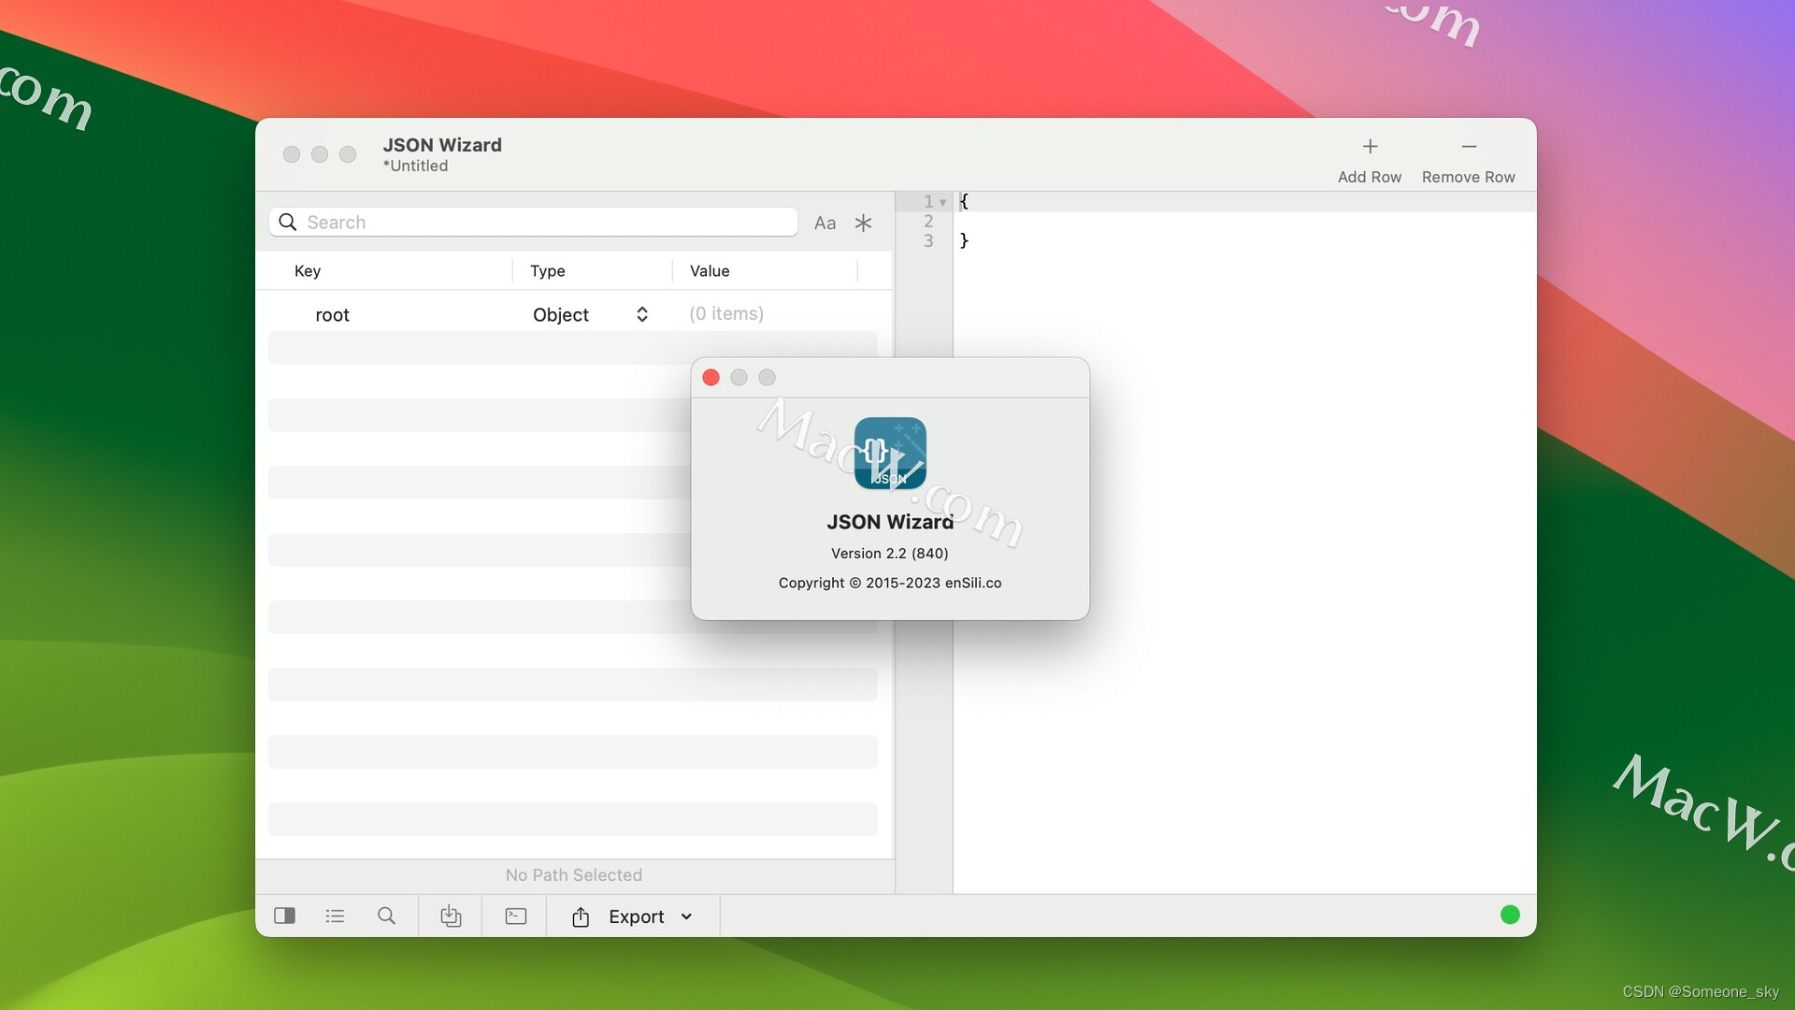The image size is (1795, 1010).
Task: Select the Key column header
Action: point(308,270)
